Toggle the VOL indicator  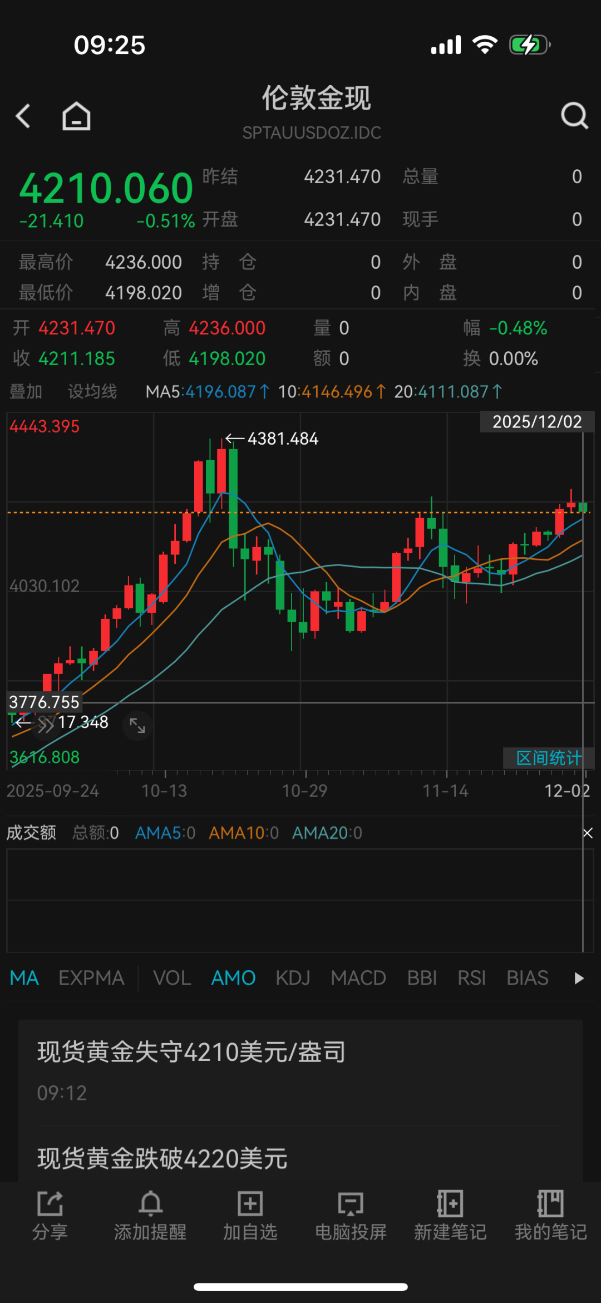pyautogui.click(x=172, y=978)
